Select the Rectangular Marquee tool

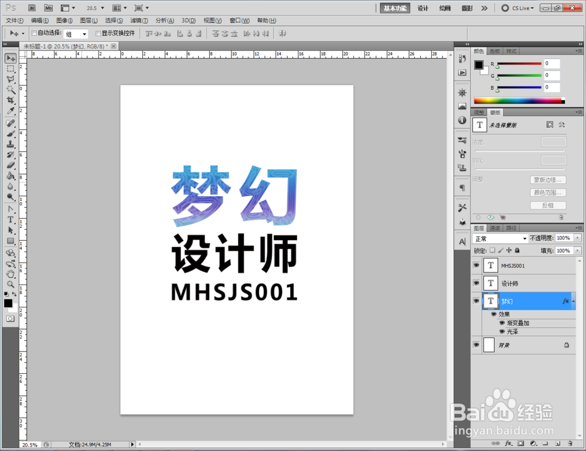pos(11,69)
